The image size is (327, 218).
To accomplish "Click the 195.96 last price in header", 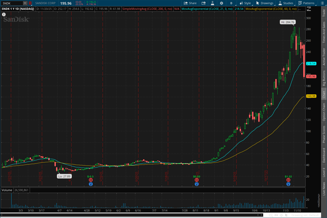I will (x=66, y=3).
